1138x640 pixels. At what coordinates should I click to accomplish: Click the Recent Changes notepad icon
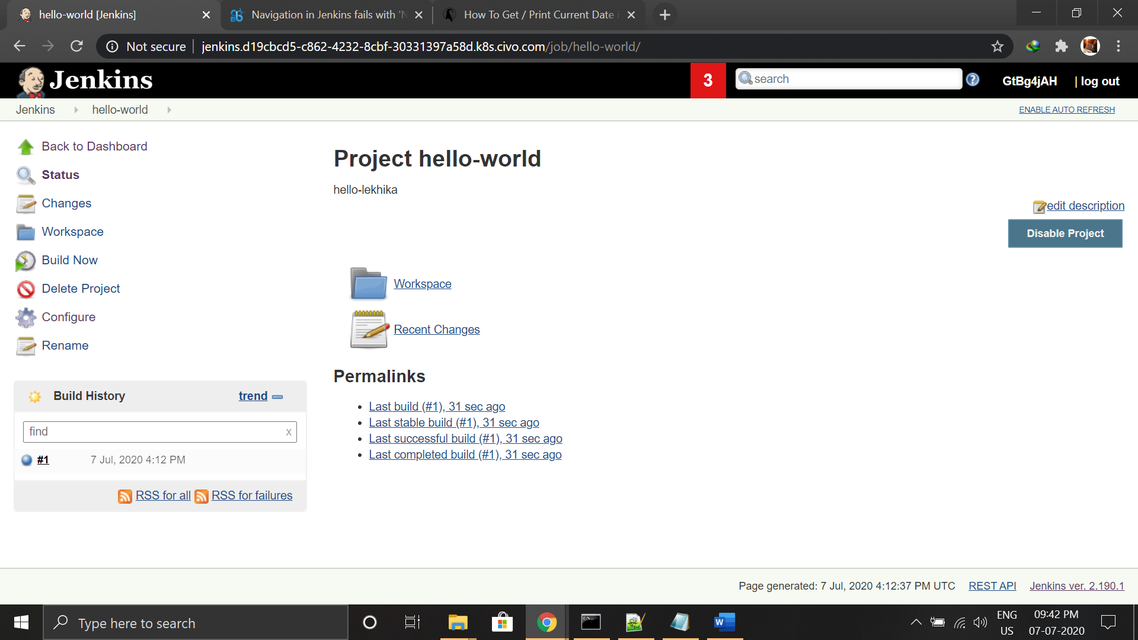point(369,329)
